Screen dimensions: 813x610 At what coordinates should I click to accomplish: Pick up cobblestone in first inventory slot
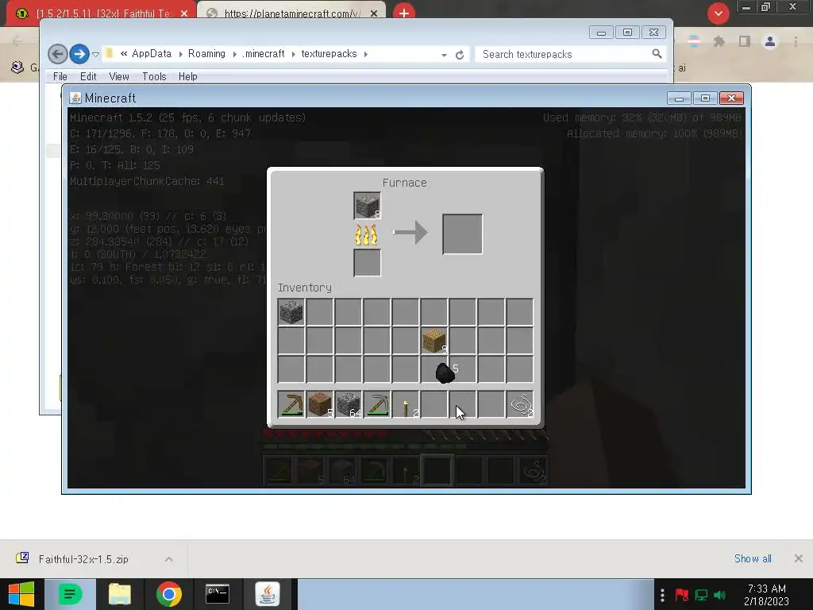click(291, 312)
